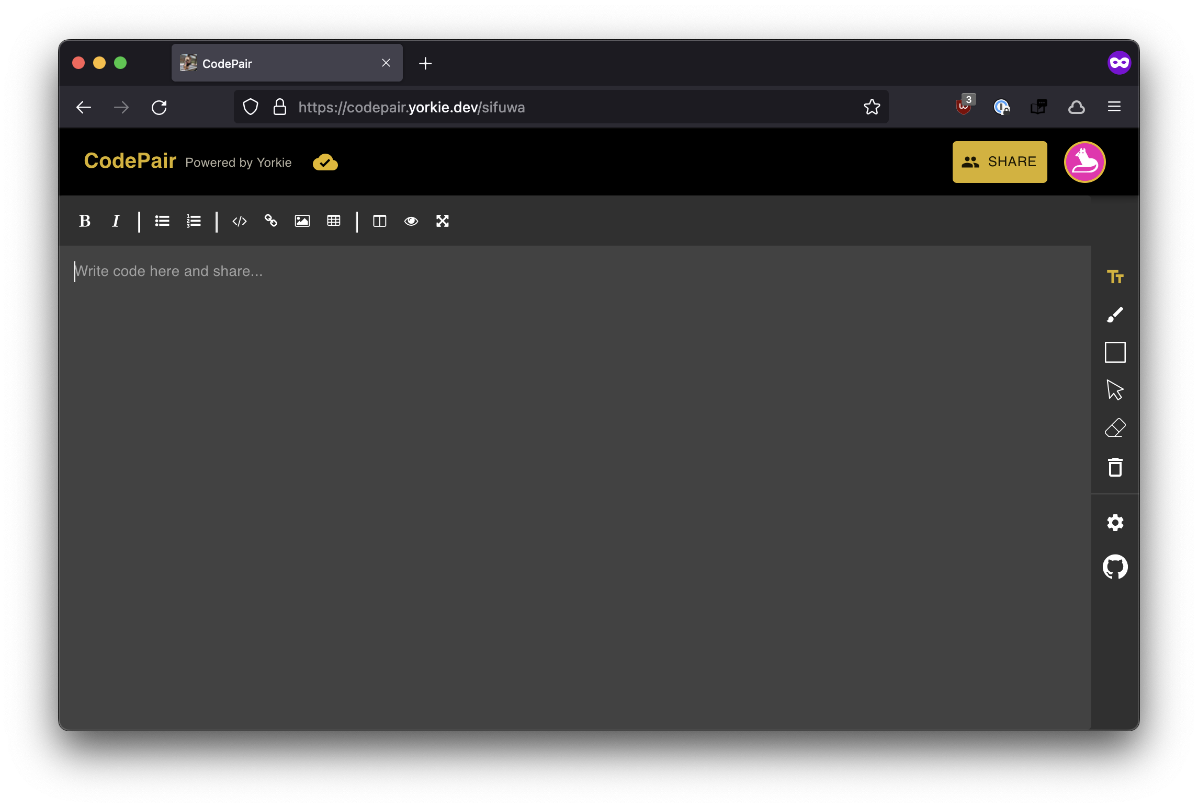
Task: Open the GitHub repository link icon
Action: [1115, 567]
